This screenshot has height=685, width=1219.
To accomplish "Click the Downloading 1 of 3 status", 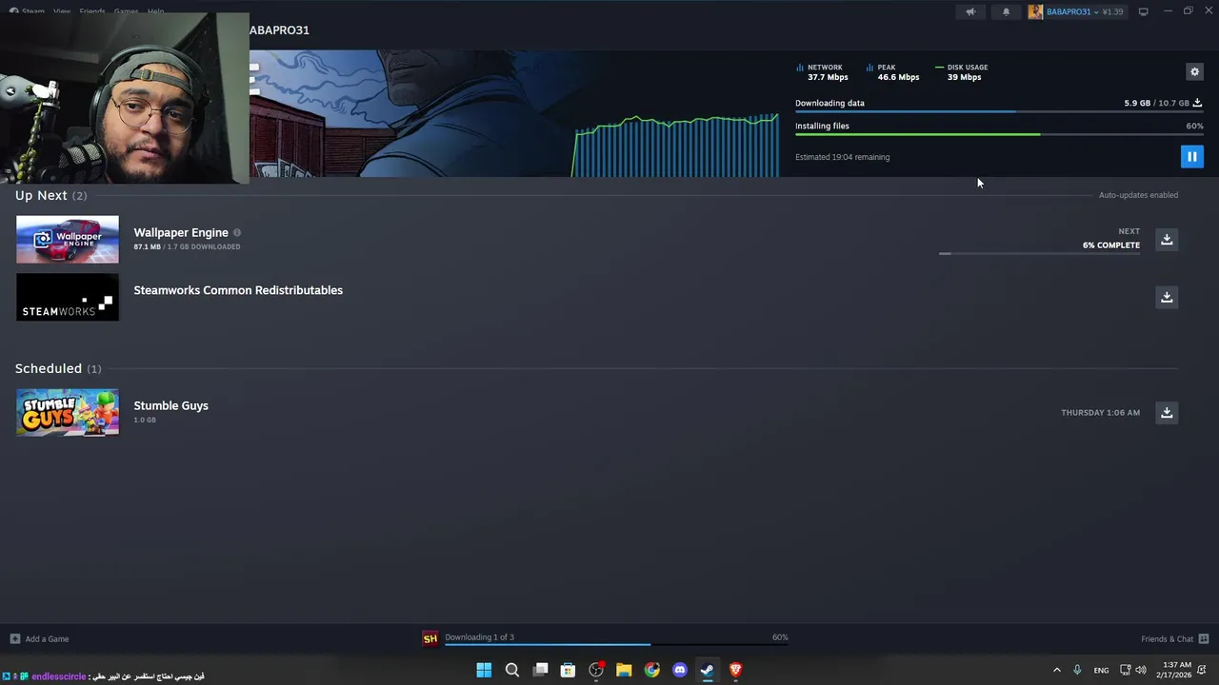I will pyautogui.click(x=479, y=637).
